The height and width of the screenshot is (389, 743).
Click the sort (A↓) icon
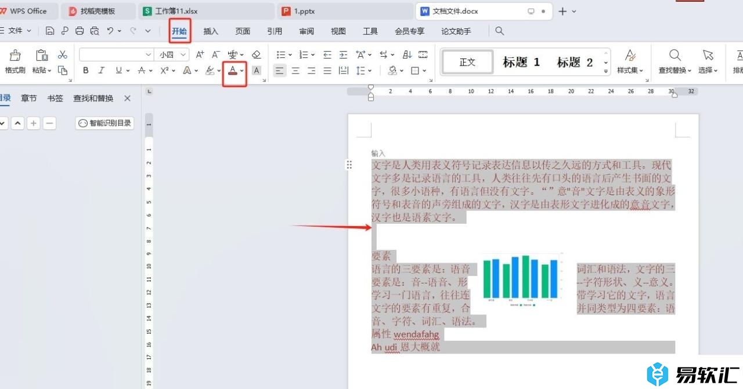coord(407,54)
